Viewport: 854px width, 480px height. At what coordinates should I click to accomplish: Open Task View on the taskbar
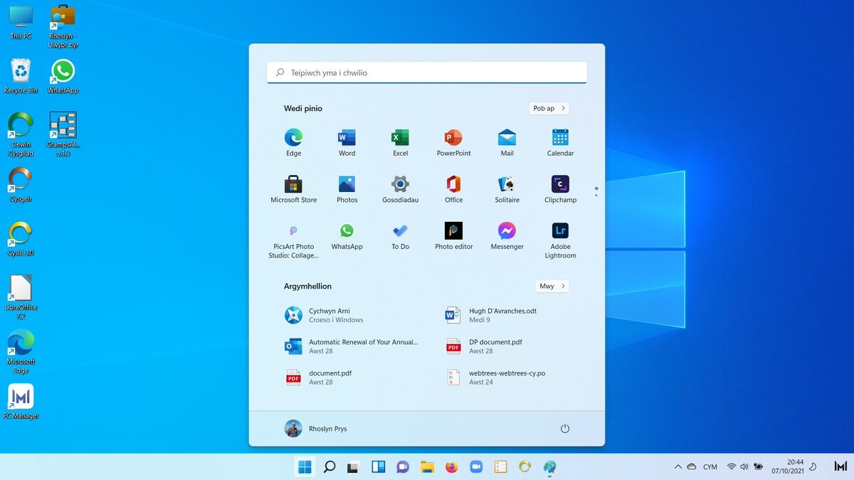pos(353,466)
